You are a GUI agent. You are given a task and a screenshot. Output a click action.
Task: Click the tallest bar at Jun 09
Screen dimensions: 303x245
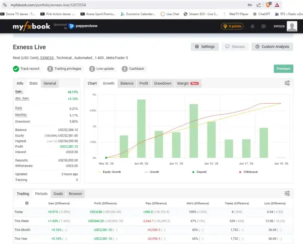click(x=141, y=129)
